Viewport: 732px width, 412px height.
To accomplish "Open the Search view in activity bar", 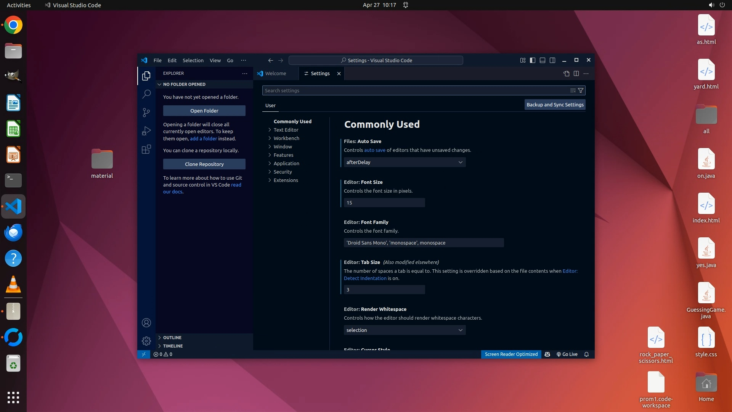I will 146,94.
